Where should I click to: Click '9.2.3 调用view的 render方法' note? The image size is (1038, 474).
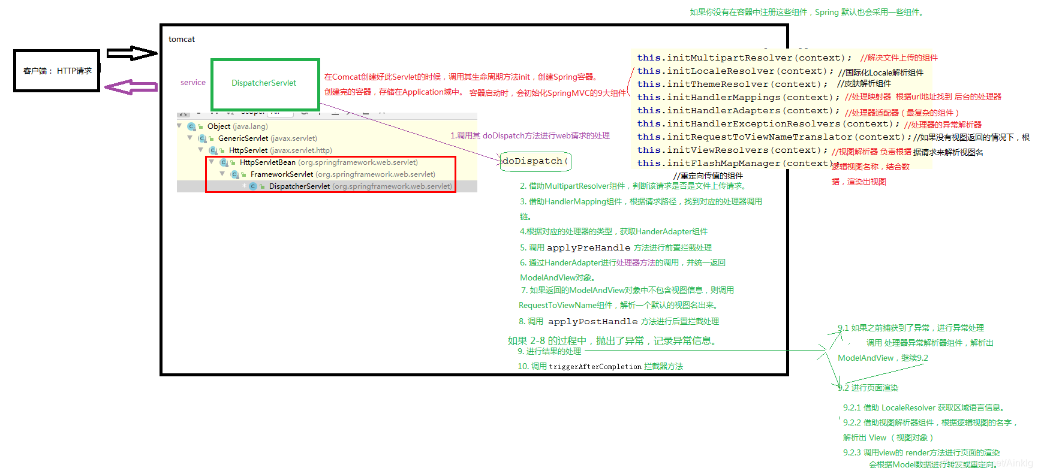(922, 452)
